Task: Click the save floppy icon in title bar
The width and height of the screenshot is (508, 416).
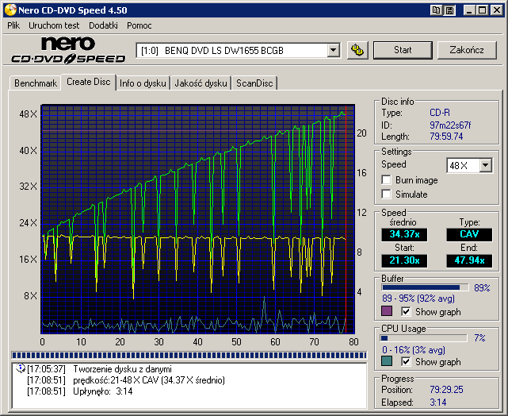Action: click(449, 10)
